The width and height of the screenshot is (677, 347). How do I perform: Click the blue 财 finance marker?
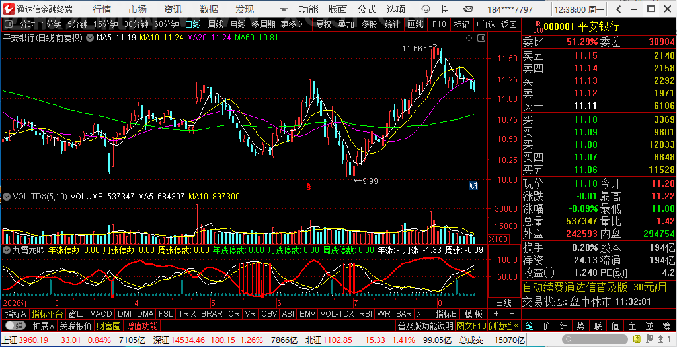(473, 186)
